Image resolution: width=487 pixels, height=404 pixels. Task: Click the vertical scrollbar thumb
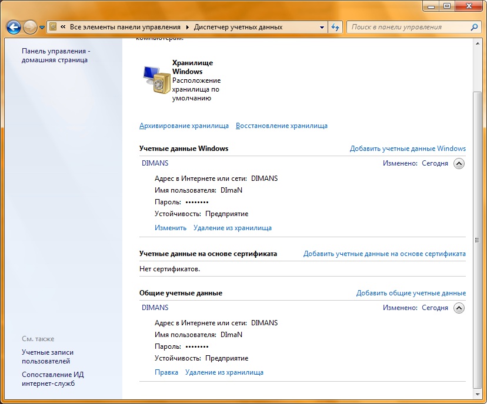(x=478, y=240)
